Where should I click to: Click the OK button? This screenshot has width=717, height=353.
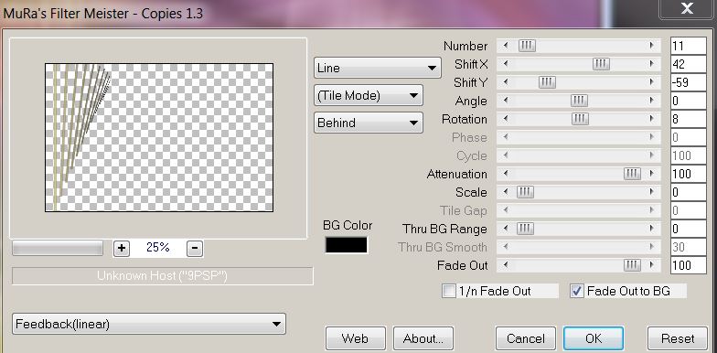593,338
